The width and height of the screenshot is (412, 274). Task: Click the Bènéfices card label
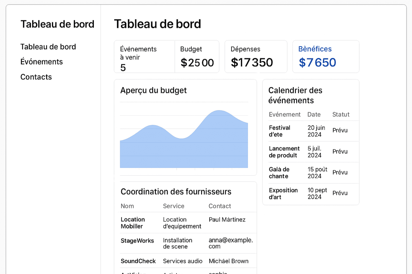[x=315, y=49]
